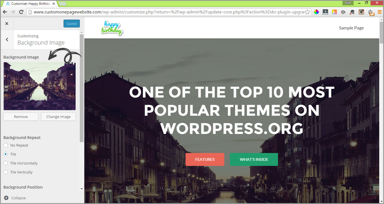Open the Chrome hamburger menu
This screenshot has width=384, height=204.
380,12
